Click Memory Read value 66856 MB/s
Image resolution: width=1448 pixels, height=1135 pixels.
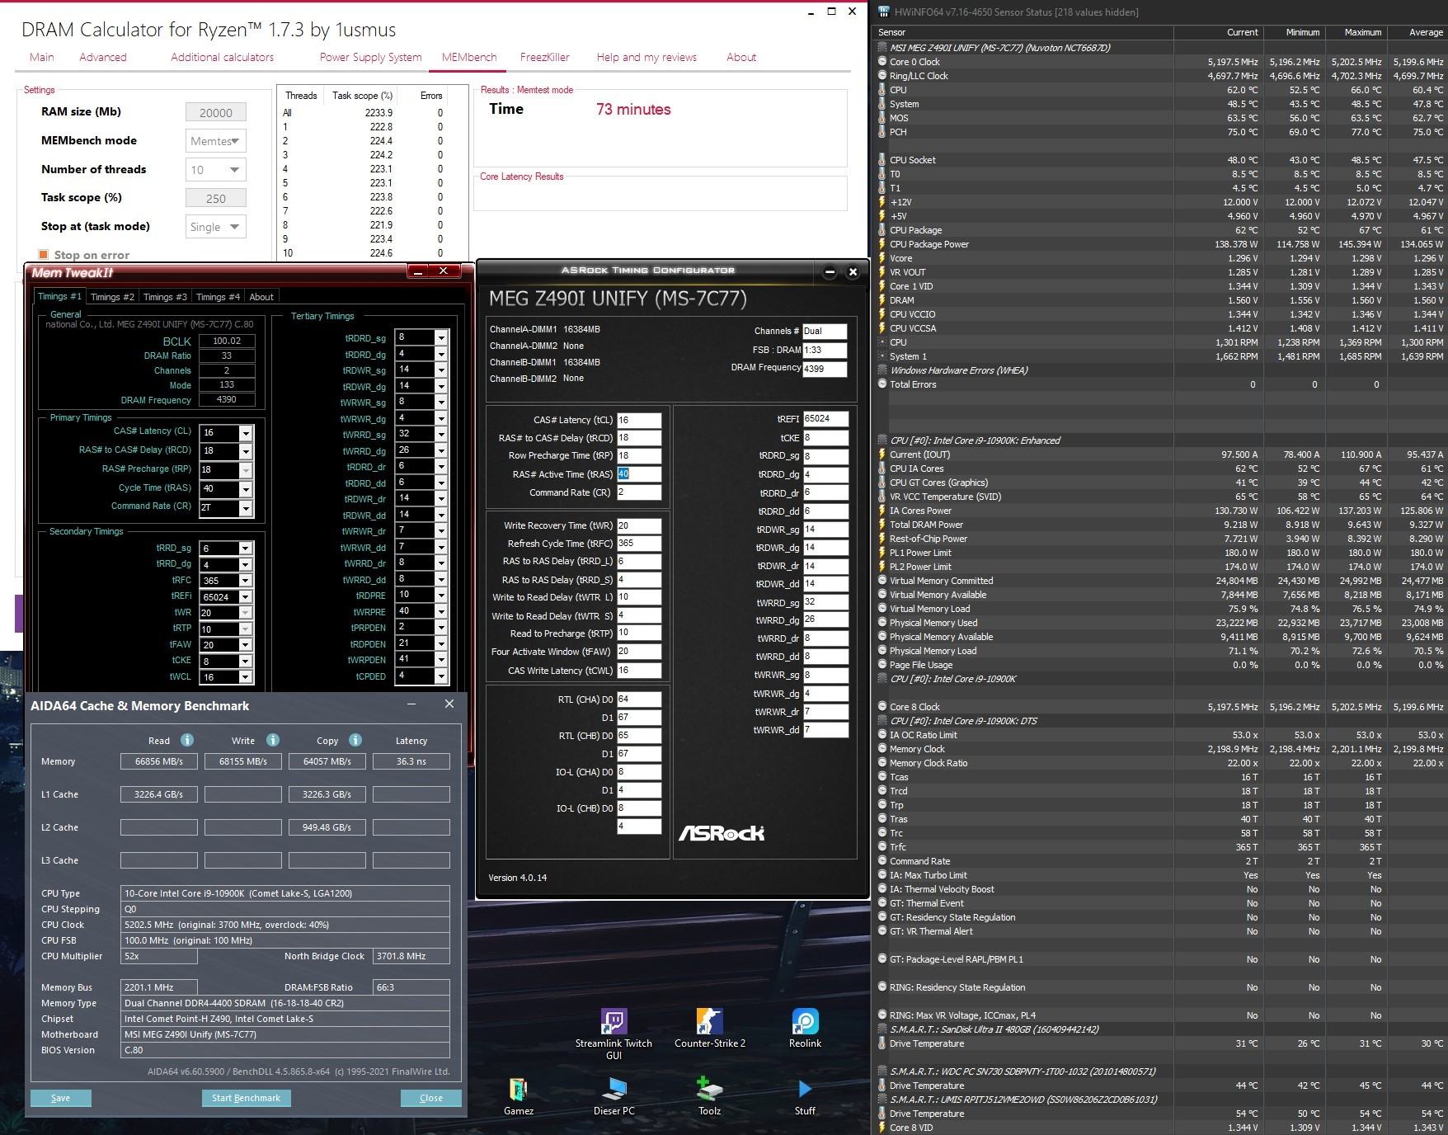point(159,761)
